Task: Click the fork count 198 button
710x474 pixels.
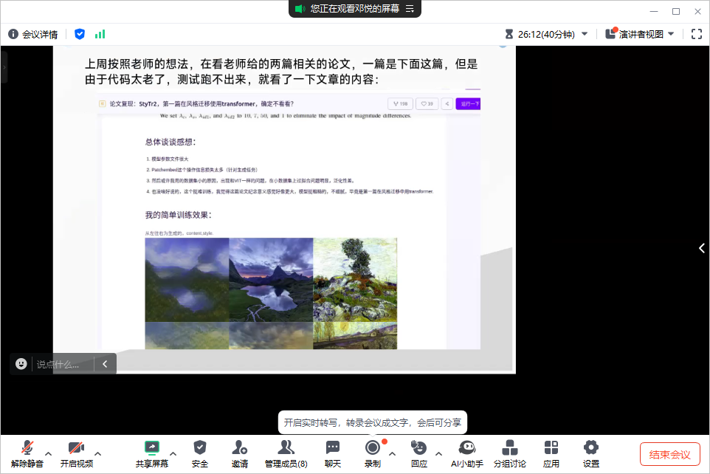Action: point(400,104)
